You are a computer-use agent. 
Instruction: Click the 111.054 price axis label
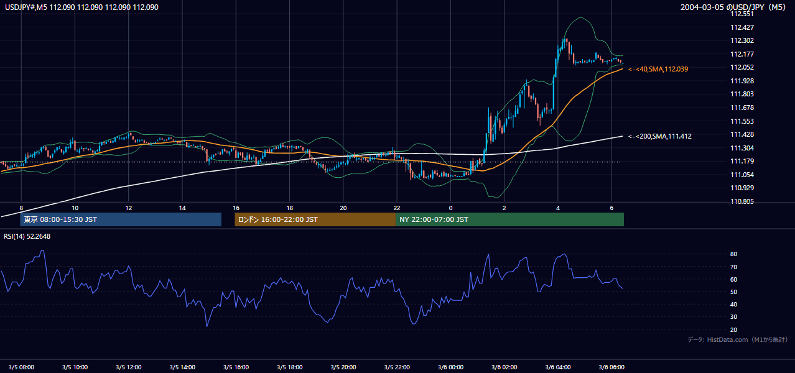coord(742,175)
